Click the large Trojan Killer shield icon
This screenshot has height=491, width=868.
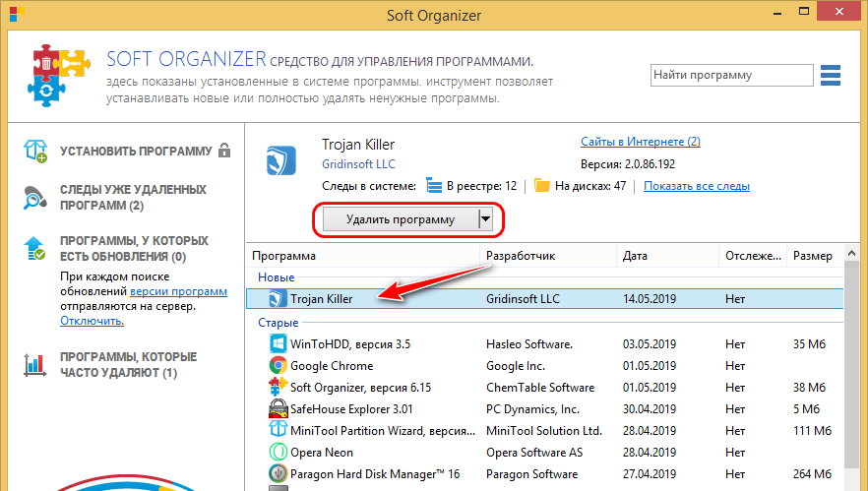point(281,160)
